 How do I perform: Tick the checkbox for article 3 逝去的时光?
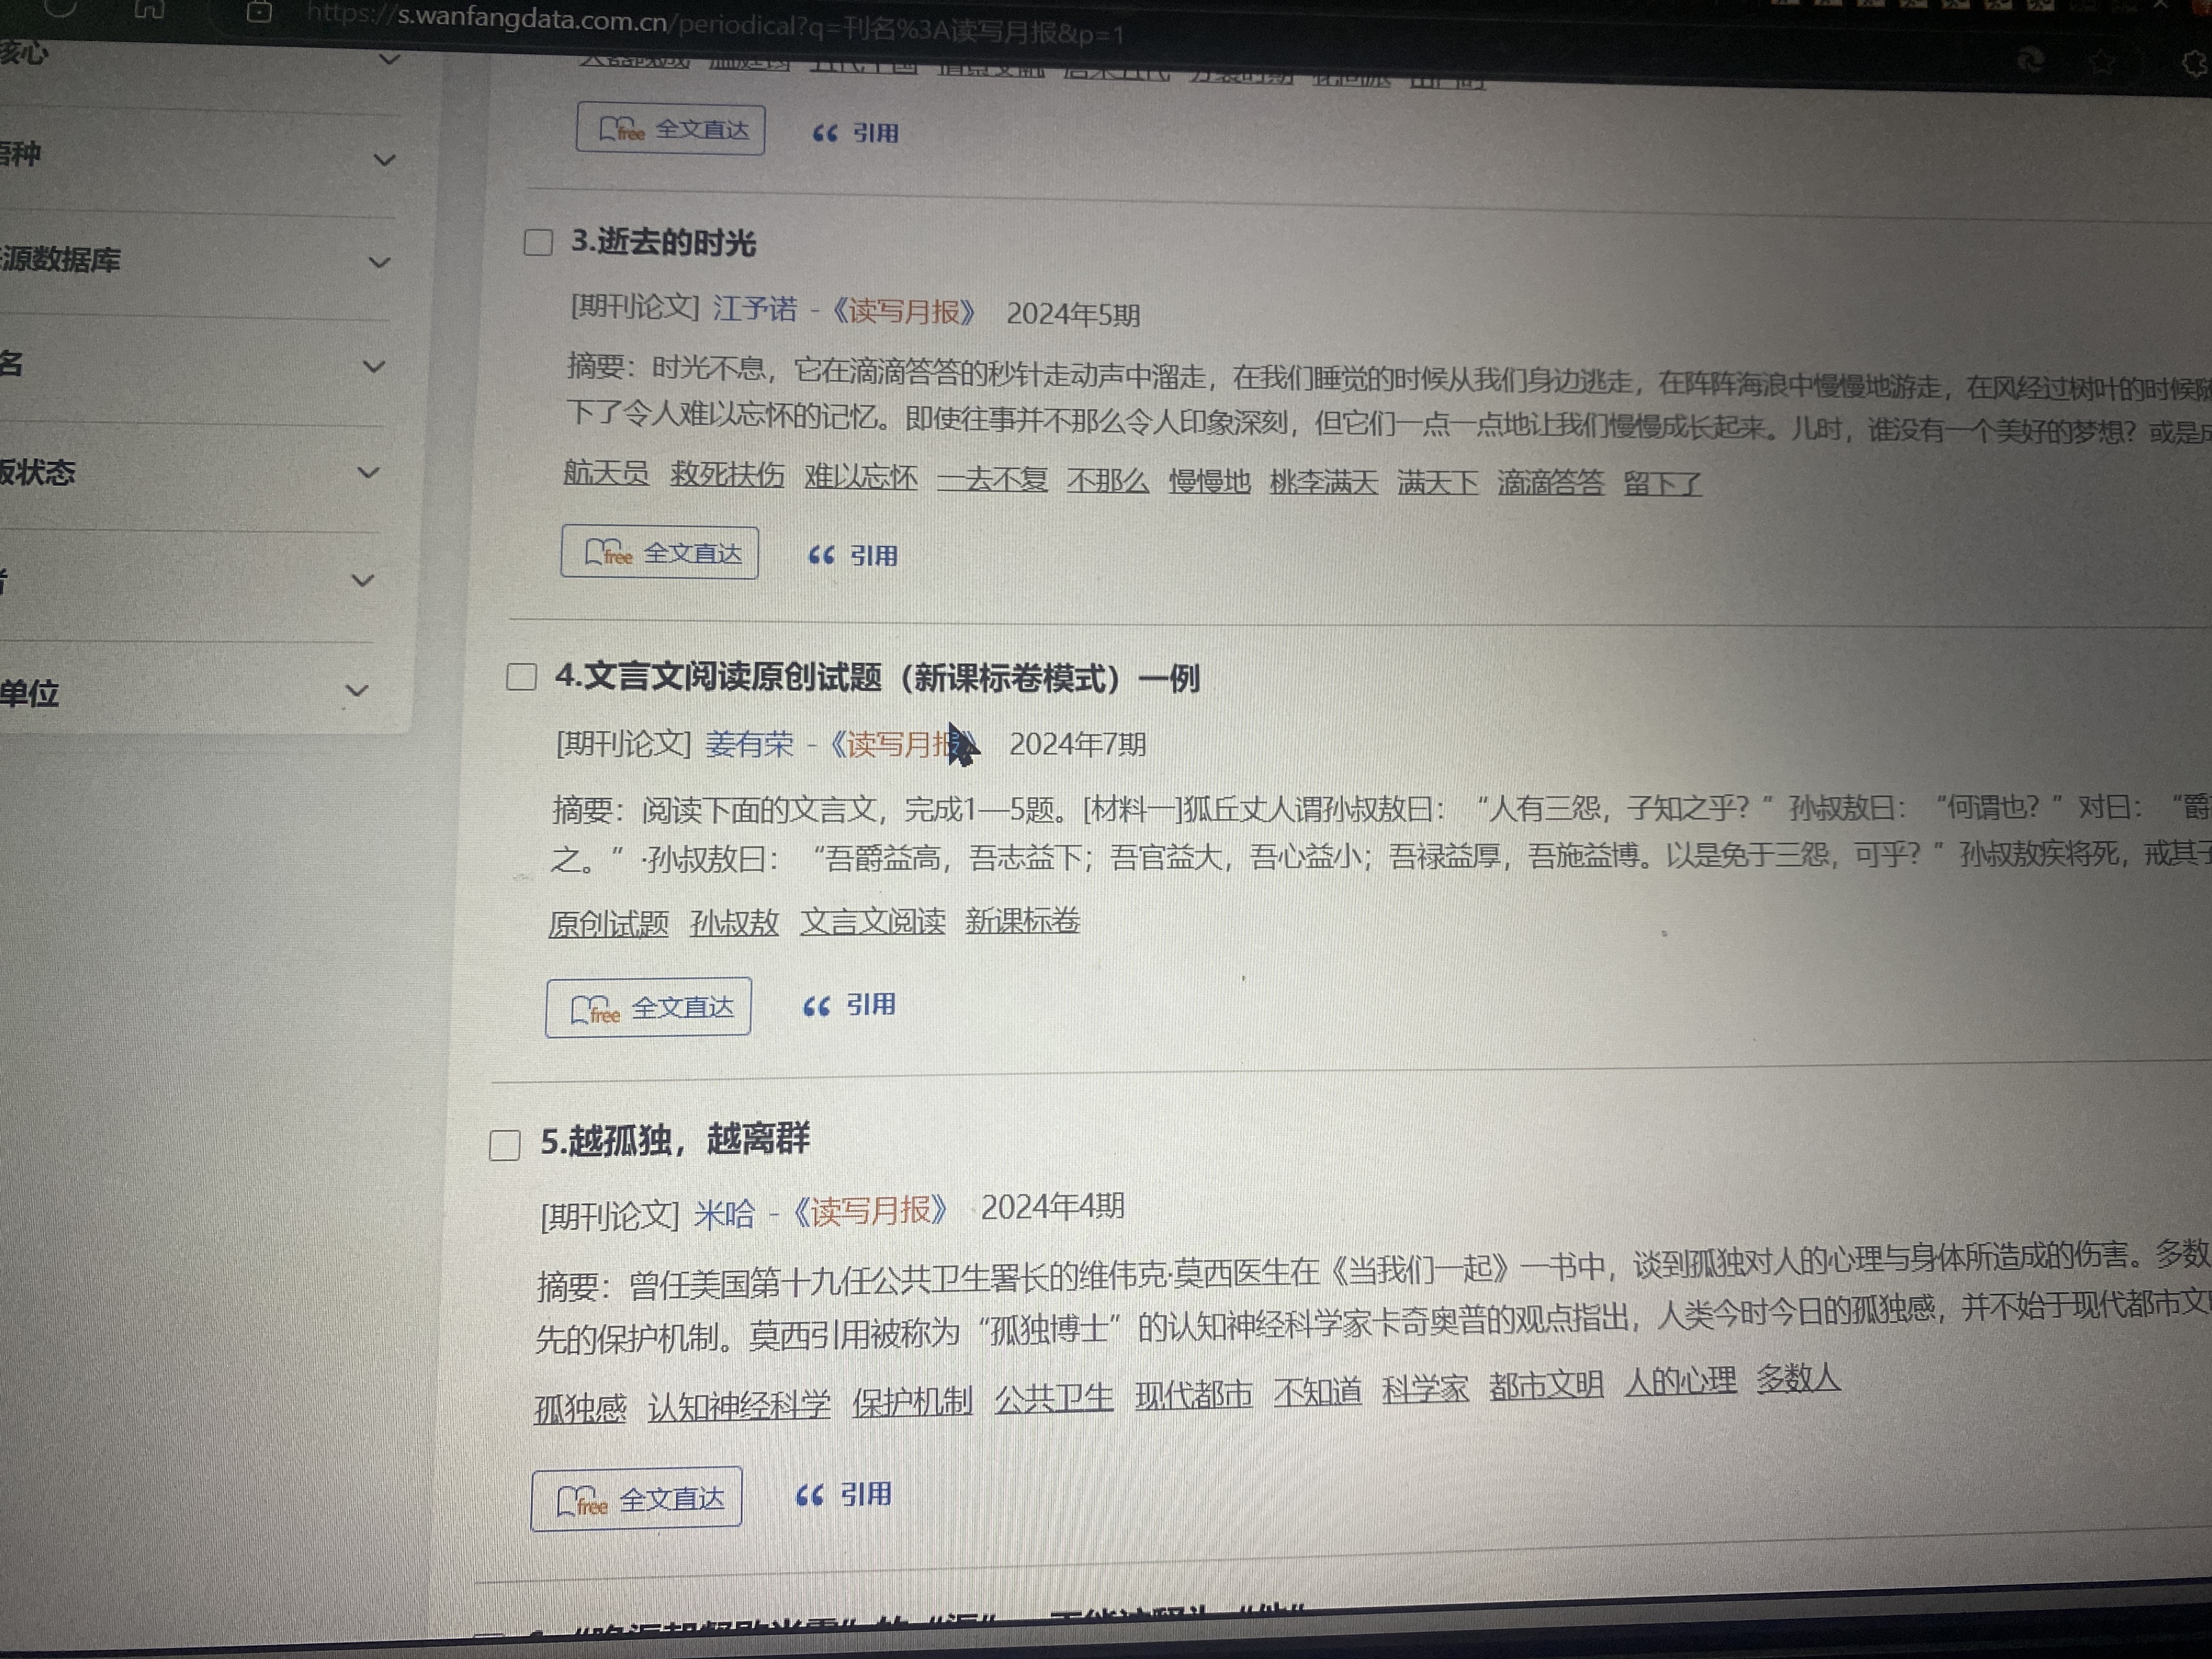click(538, 242)
